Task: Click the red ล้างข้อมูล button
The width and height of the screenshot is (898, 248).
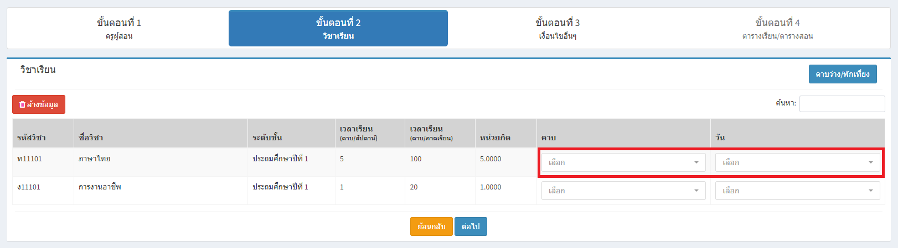Action: (39, 104)
